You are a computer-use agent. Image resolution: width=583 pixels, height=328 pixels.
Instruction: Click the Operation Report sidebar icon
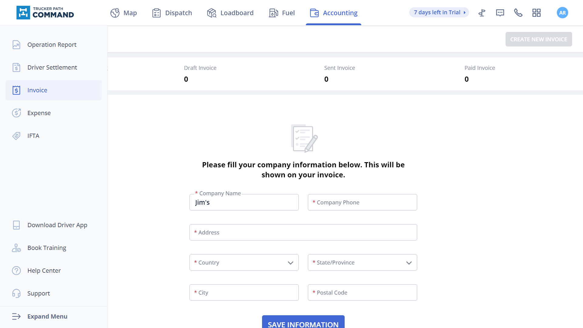(x=16, y=44)
